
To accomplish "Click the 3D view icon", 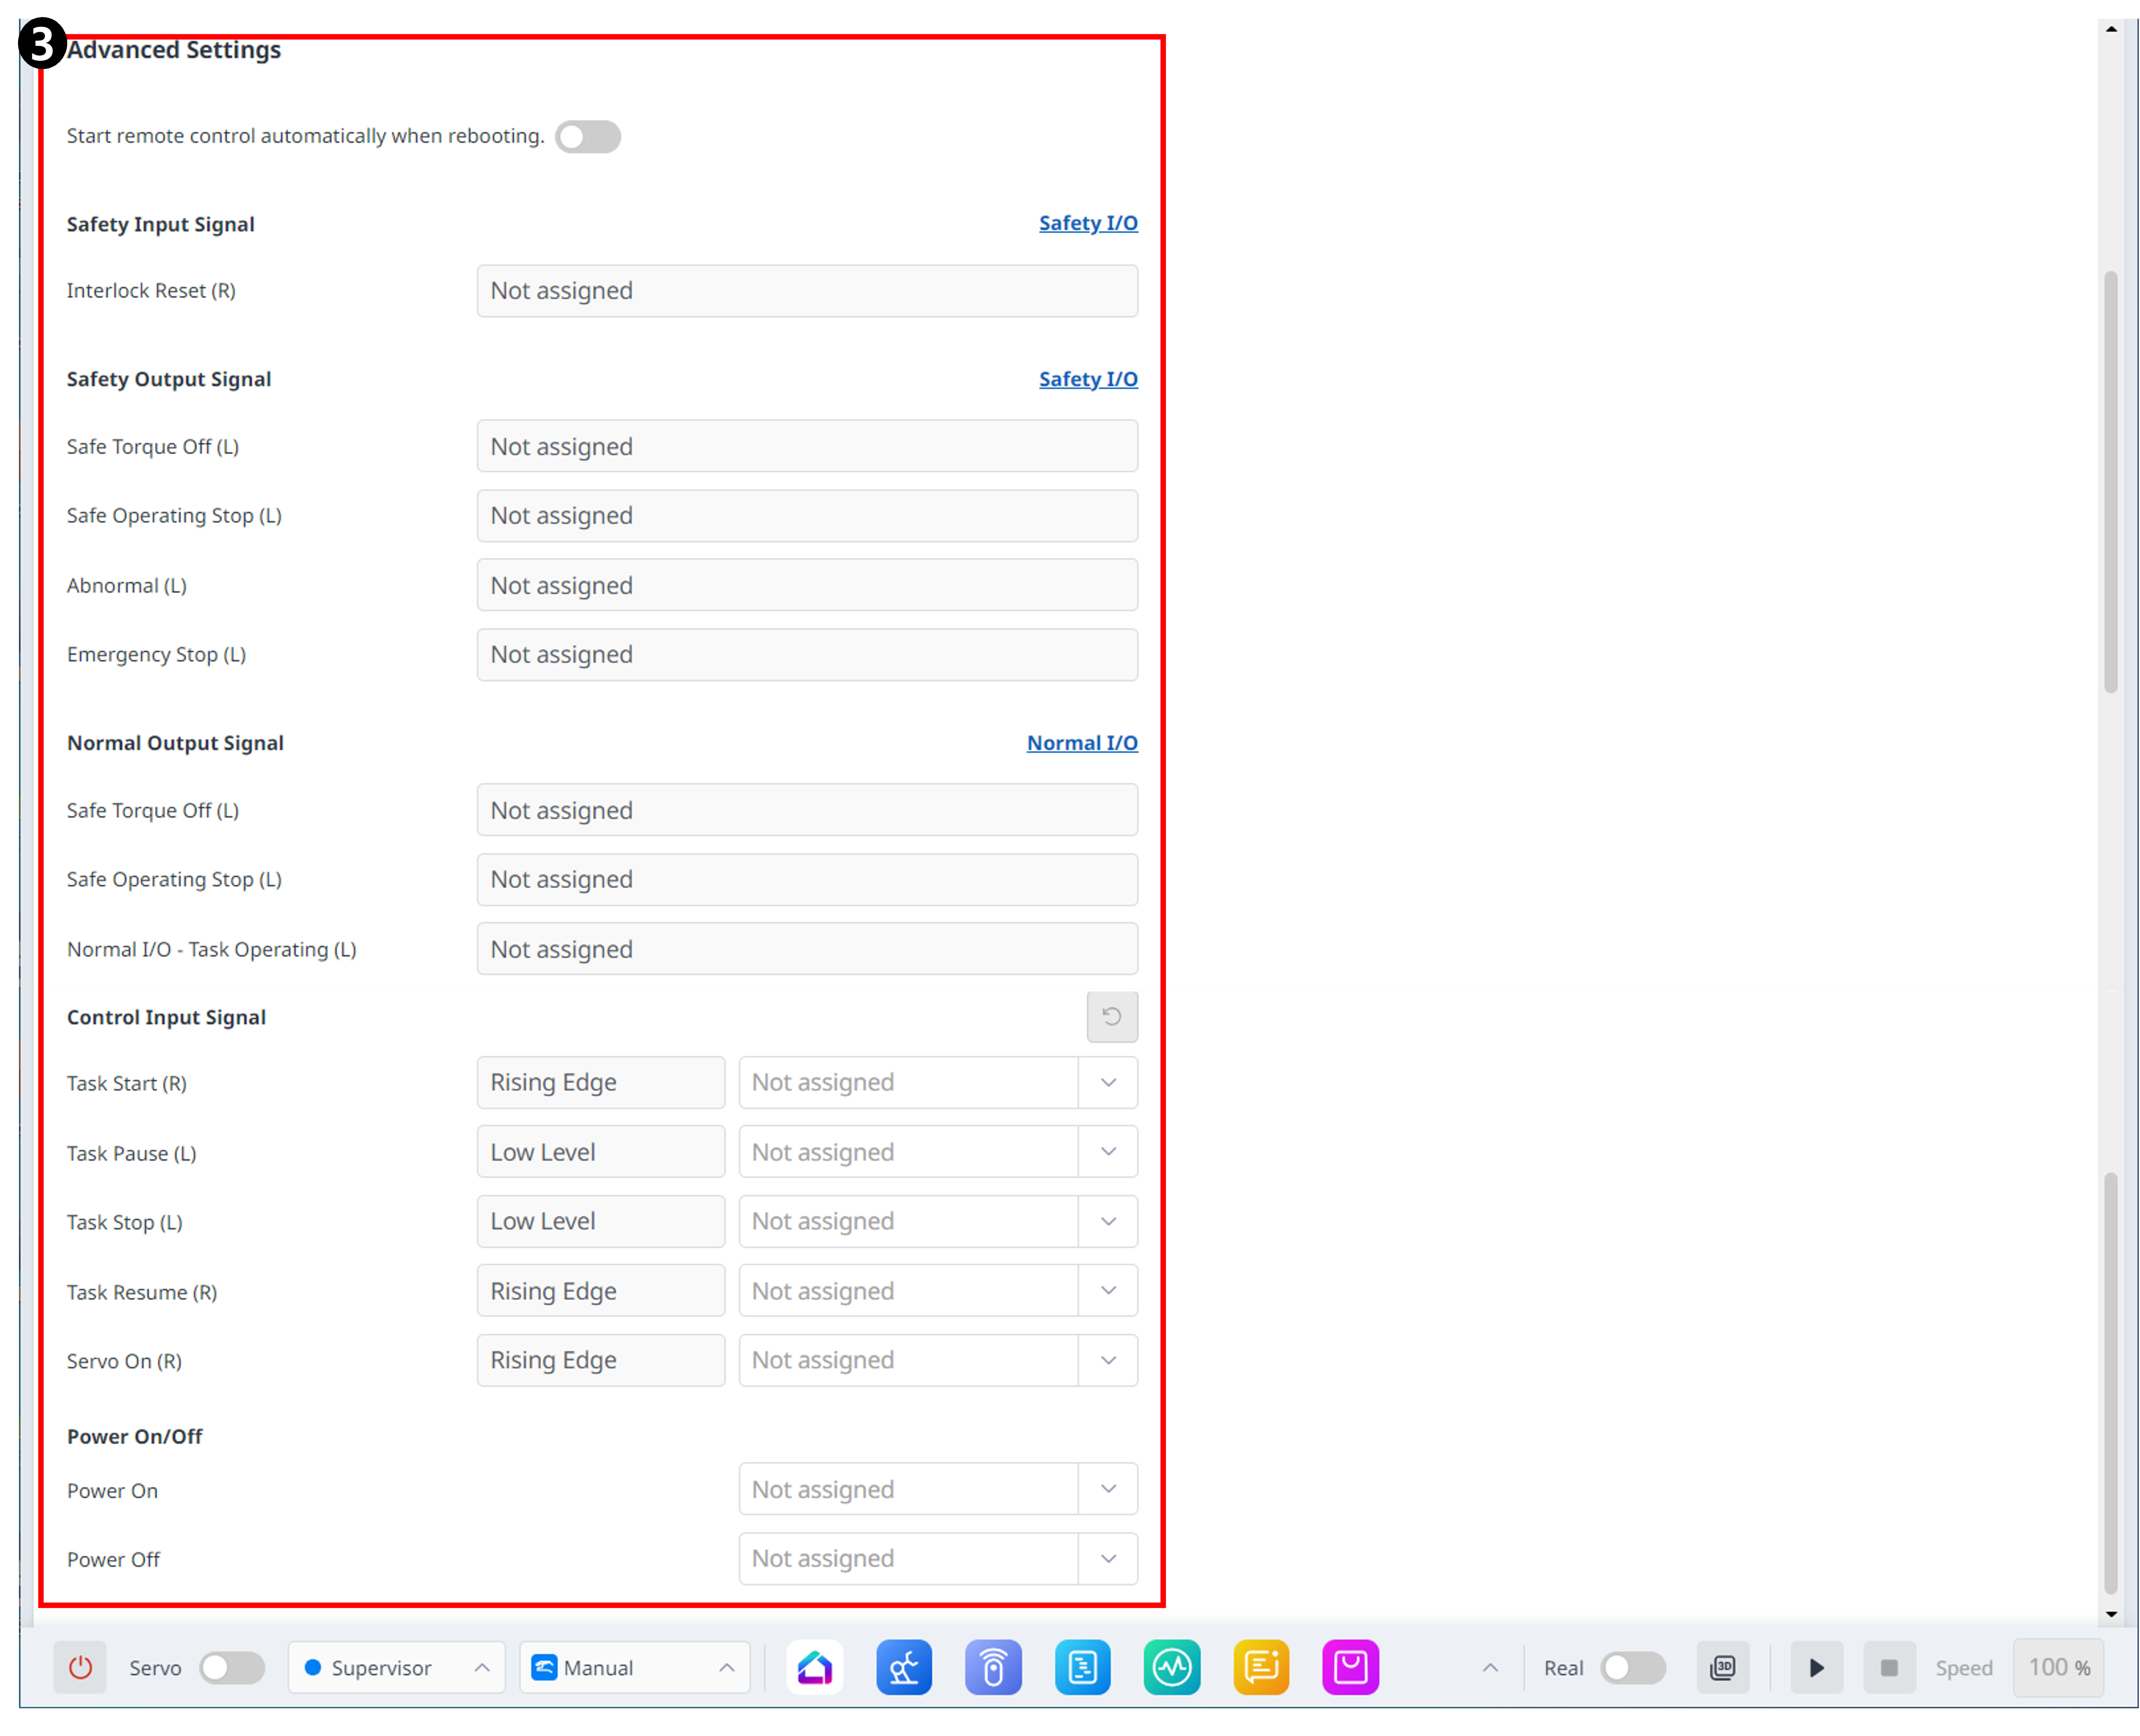I will coord(1723,1667).
